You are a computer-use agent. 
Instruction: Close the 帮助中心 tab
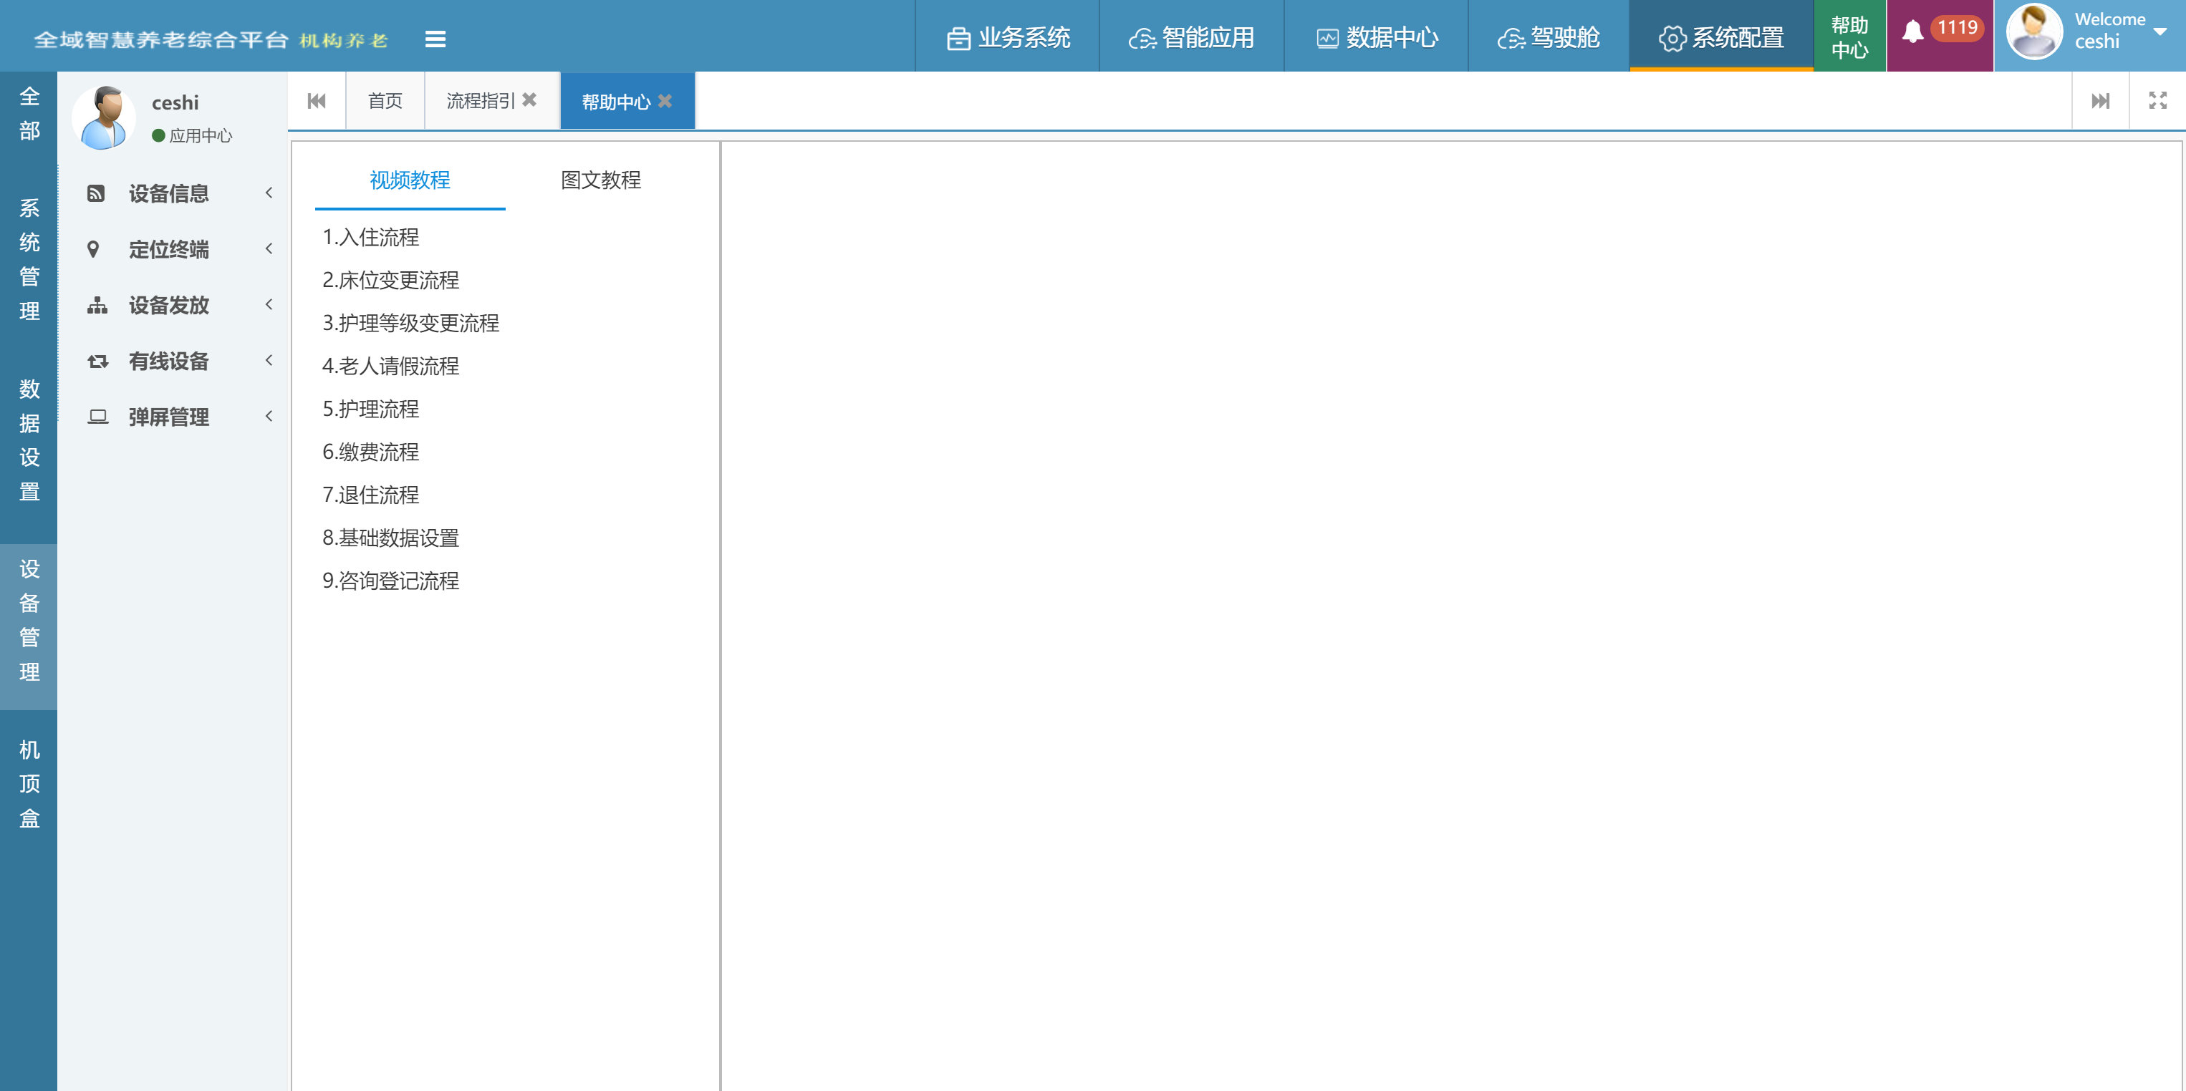[665, 101]
